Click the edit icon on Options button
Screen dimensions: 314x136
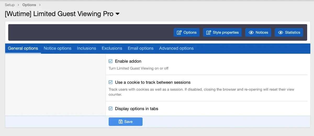point(179,33)
